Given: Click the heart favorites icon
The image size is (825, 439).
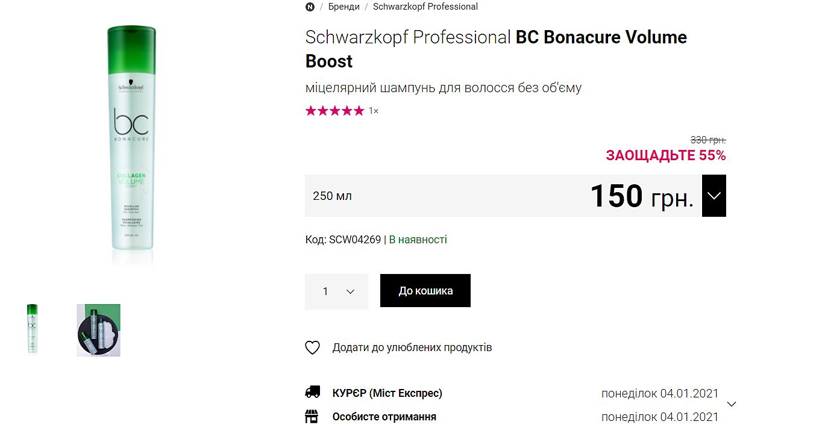Looking at the screenshot, I should tap(312, 347).
